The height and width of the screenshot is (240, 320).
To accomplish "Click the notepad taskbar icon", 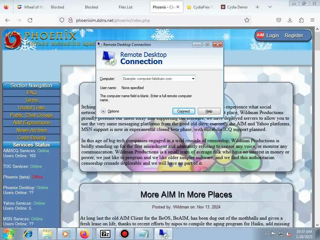I will [x=144, y=234].
